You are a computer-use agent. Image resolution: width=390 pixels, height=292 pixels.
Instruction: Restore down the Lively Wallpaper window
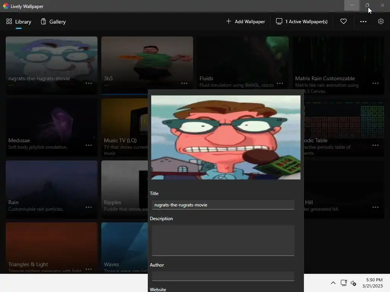coord(367,5)
